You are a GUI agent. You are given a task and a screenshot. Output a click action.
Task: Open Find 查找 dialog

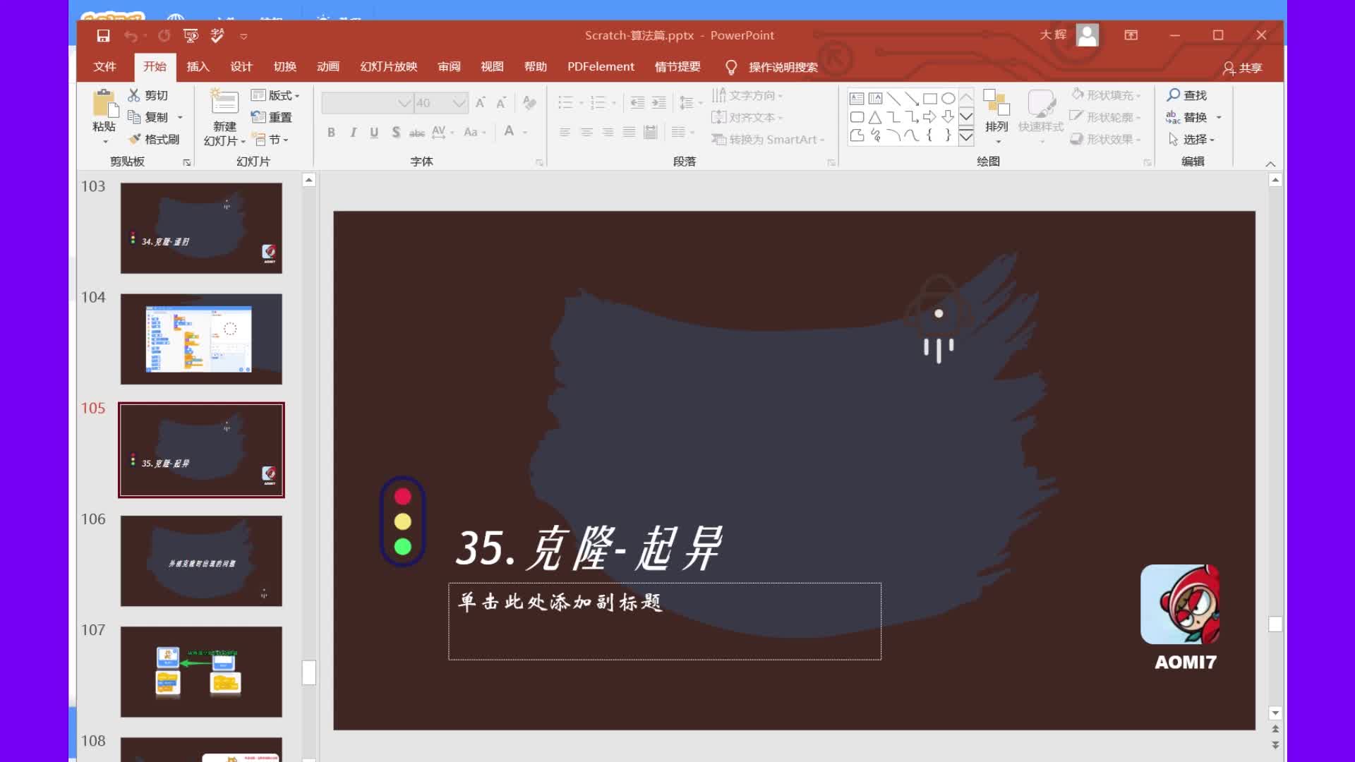click(1187, 95)
